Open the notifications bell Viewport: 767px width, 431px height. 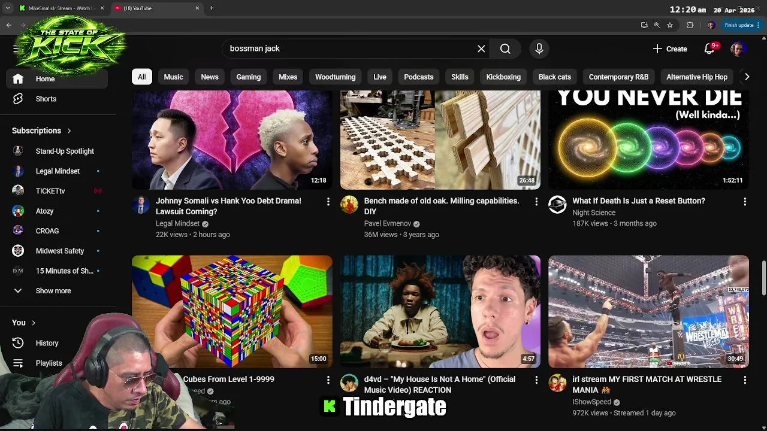pos(709,48)
